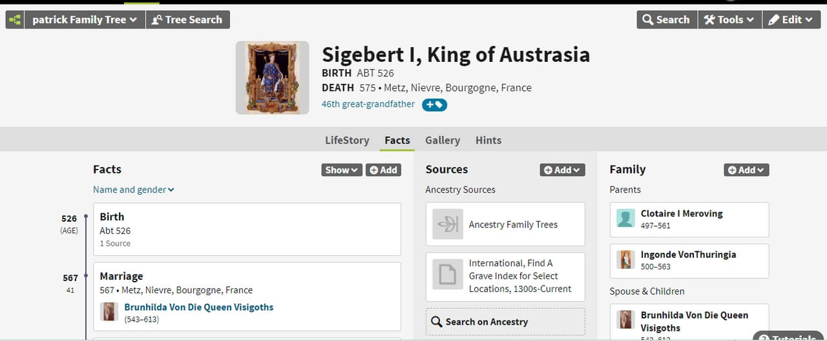Click Brunhilda's portrait in Marriage fact
Screen dimensions: 827x341
pyautogui.click(x=109, y=312)
